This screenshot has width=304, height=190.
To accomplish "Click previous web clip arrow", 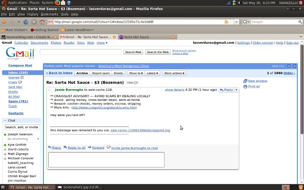I will [289, 66].
